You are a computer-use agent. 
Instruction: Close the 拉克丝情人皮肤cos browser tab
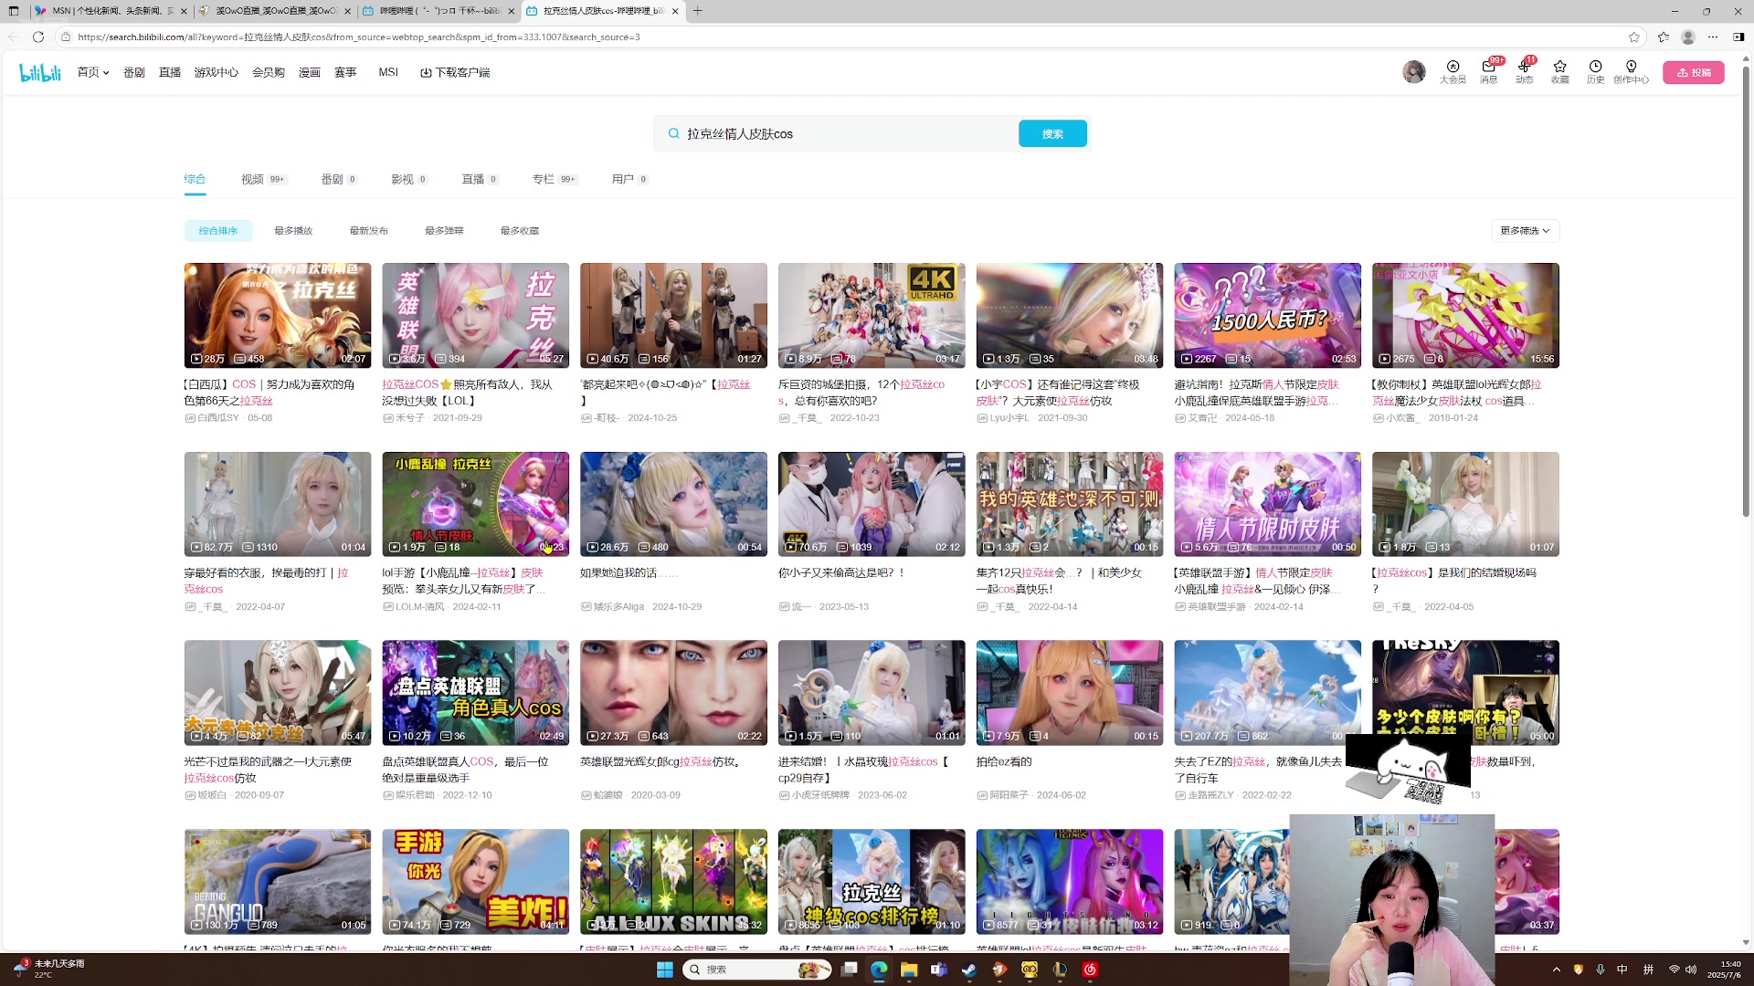(x=675, y=11)
